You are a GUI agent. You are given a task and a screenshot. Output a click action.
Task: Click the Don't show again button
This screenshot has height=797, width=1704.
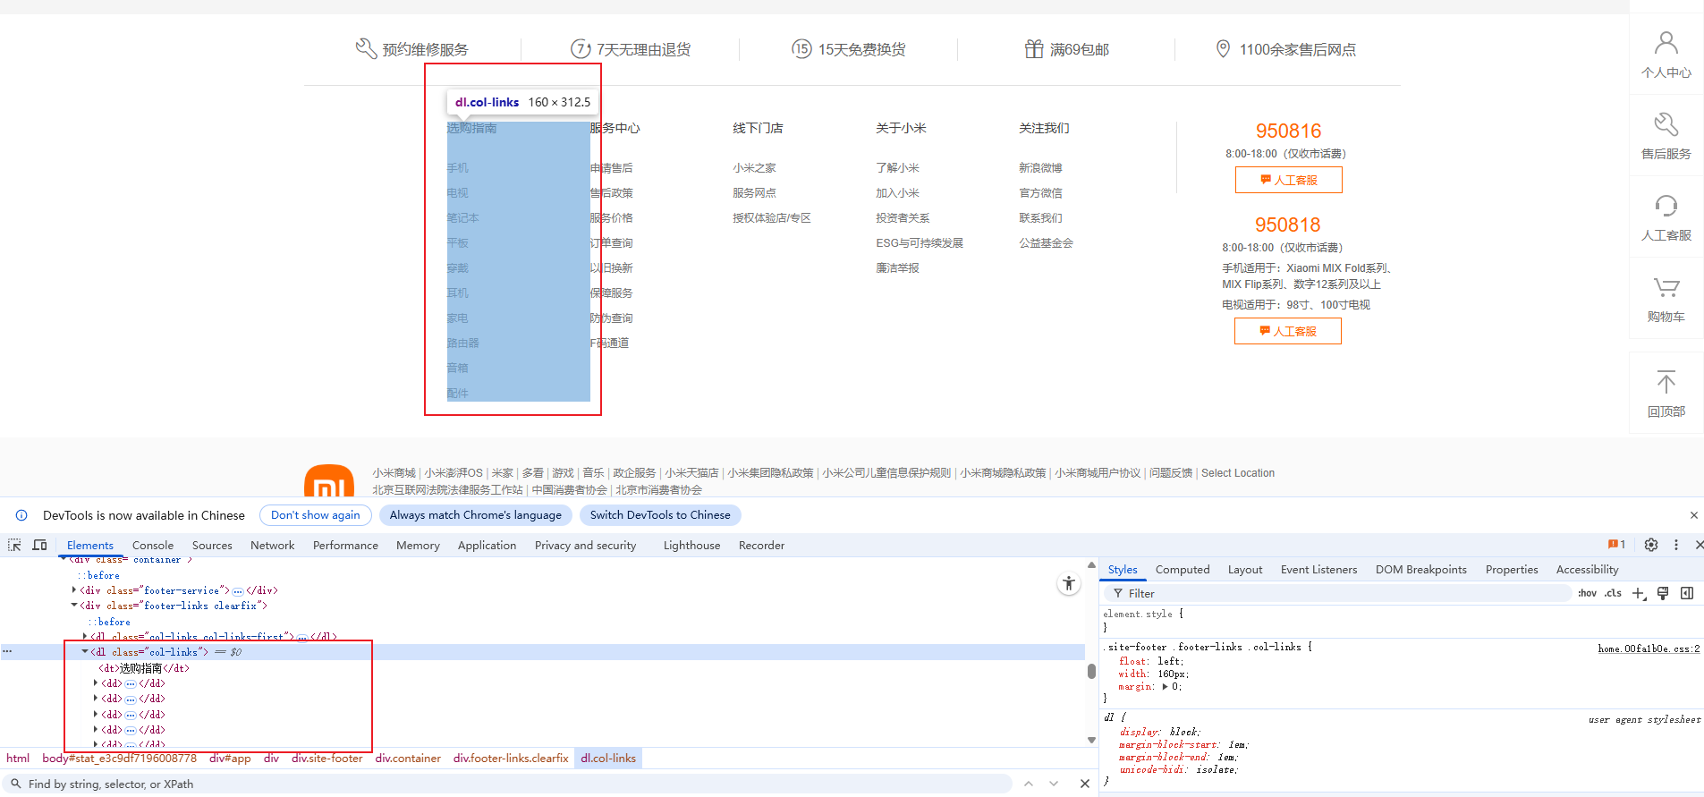click(316, 515)
